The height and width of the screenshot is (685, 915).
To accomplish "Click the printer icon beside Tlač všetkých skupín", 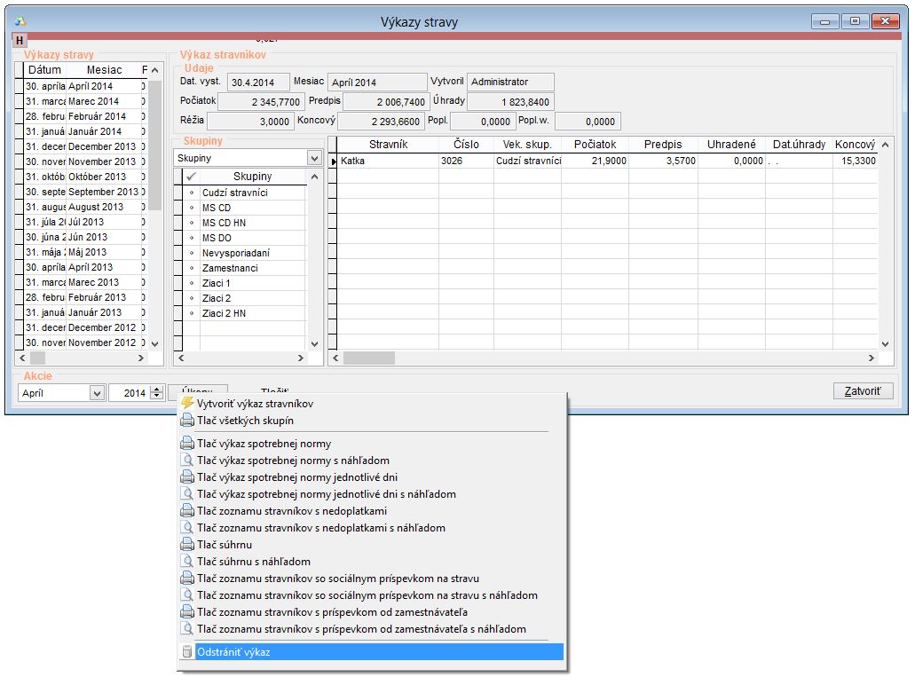I will coord(187,421).
